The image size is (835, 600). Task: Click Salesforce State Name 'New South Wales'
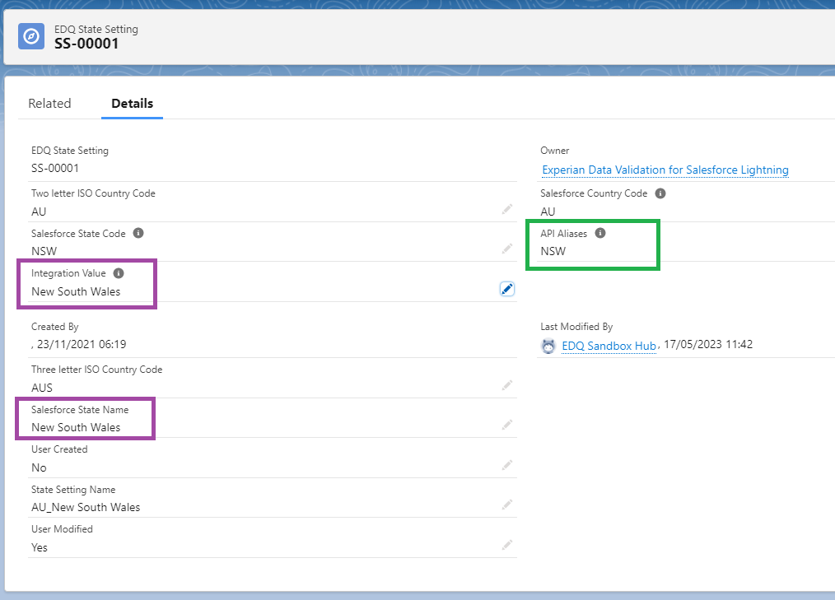tap(76, 427)
